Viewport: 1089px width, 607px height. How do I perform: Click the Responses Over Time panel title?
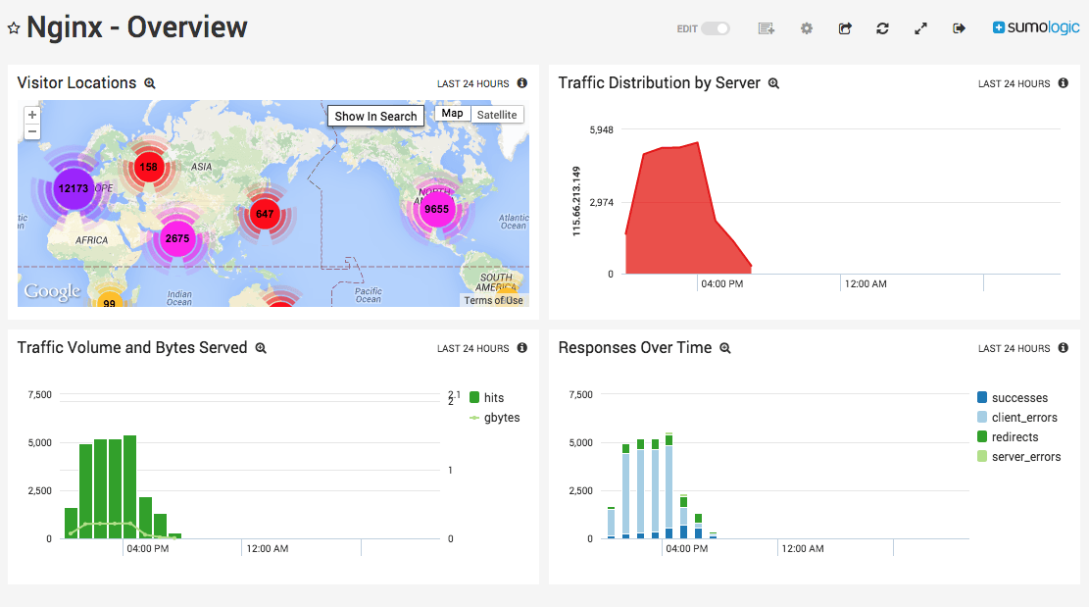[635, 347]
